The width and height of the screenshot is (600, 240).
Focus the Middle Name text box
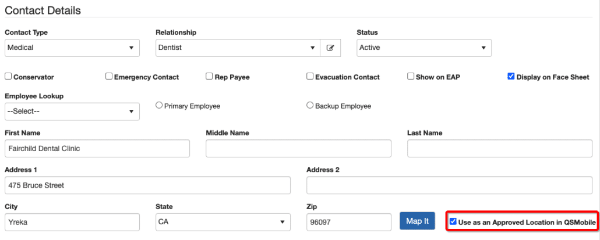click(x=298, y=149)
